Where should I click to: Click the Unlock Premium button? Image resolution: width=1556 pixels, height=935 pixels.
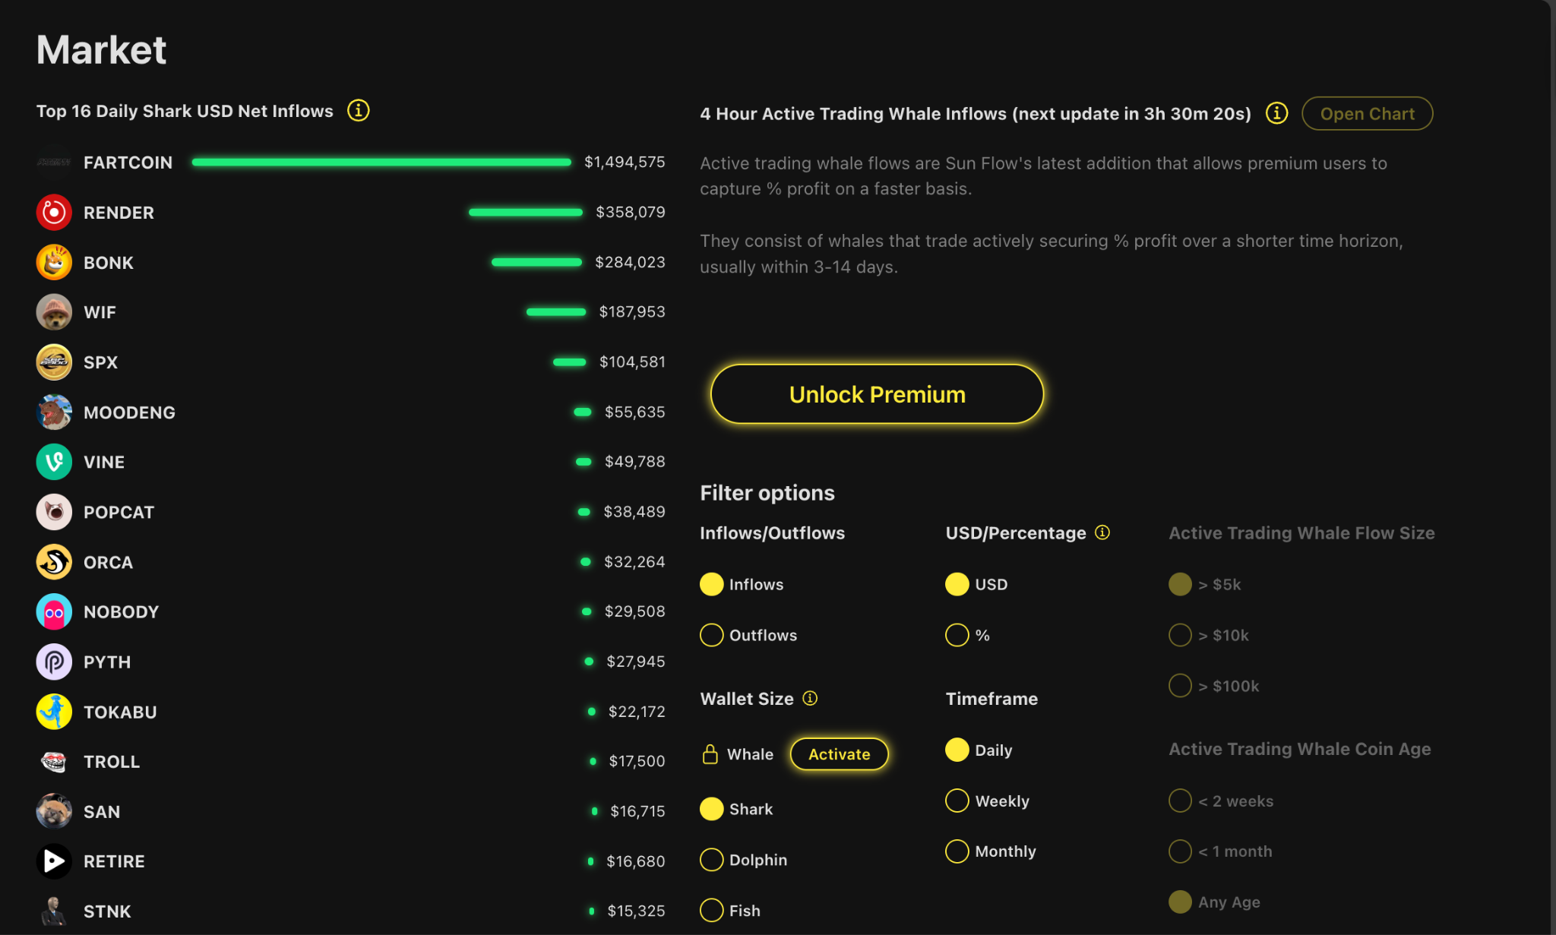coord(877,394)
